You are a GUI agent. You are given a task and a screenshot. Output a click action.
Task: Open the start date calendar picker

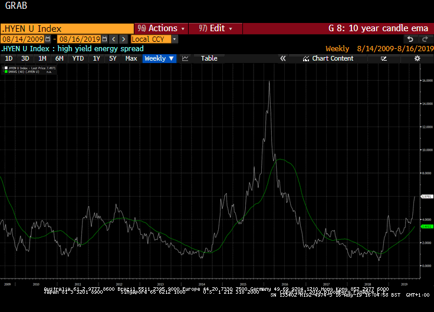(x=48, y=39)
